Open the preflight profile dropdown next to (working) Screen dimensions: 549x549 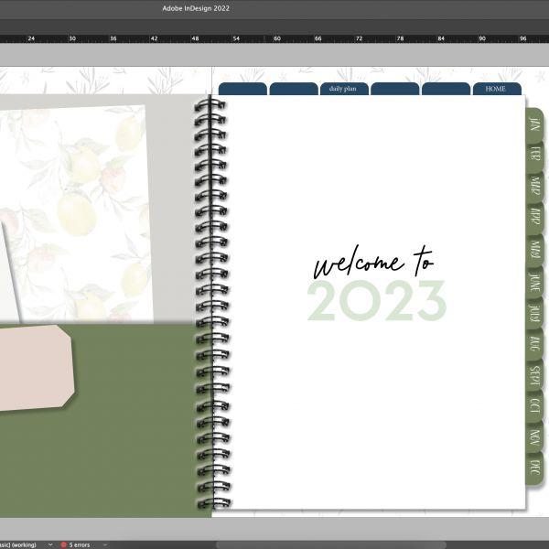(50, 544)
